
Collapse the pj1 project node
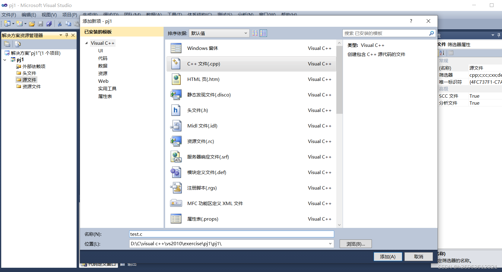[5, 60]
